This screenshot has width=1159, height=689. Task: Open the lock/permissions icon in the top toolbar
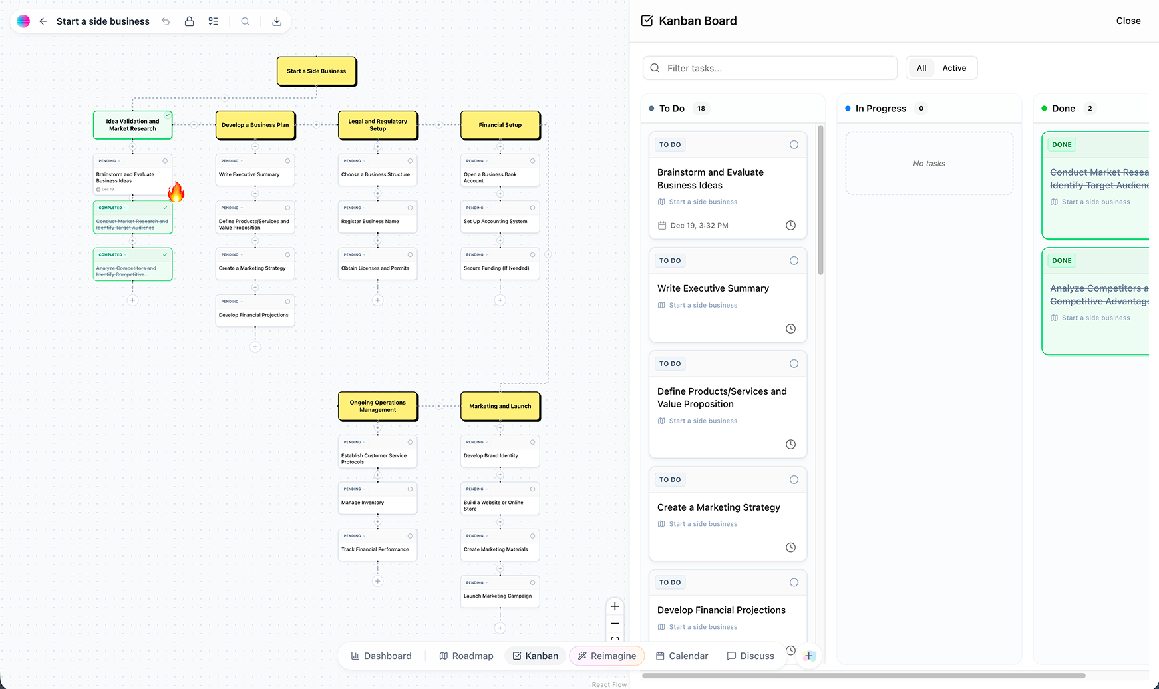(x=189, y=21)
